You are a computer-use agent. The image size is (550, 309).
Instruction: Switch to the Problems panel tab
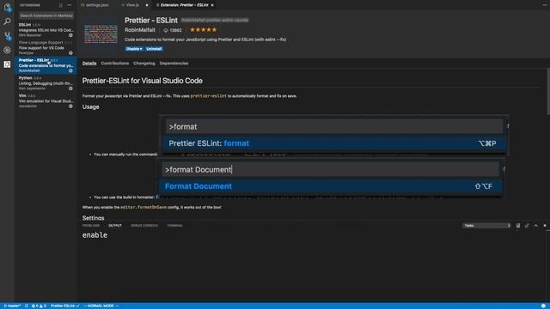tap(91, 226)
